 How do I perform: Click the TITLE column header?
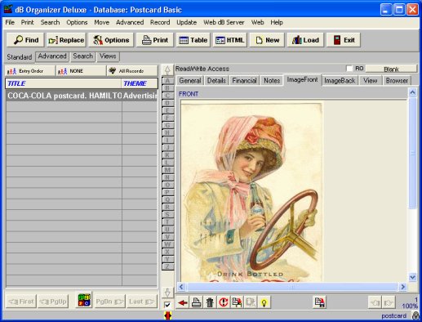tap(64, 83)
